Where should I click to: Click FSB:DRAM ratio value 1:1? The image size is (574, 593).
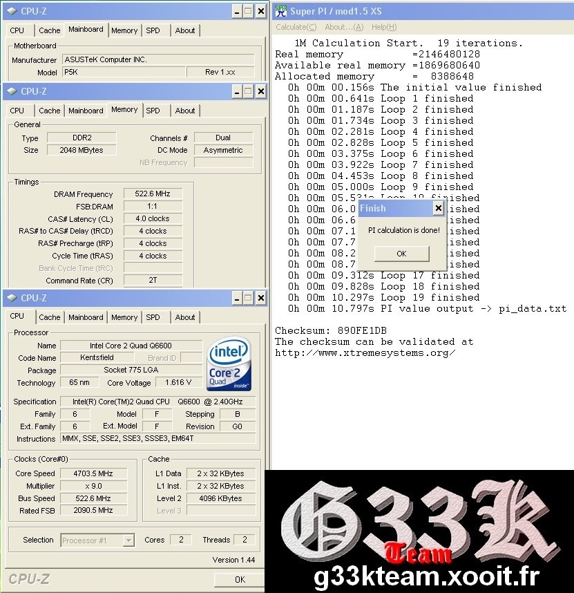click(153, 206)
